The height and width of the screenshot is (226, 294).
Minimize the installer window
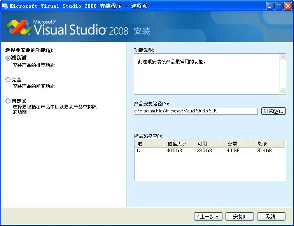[x=269, y=6]
